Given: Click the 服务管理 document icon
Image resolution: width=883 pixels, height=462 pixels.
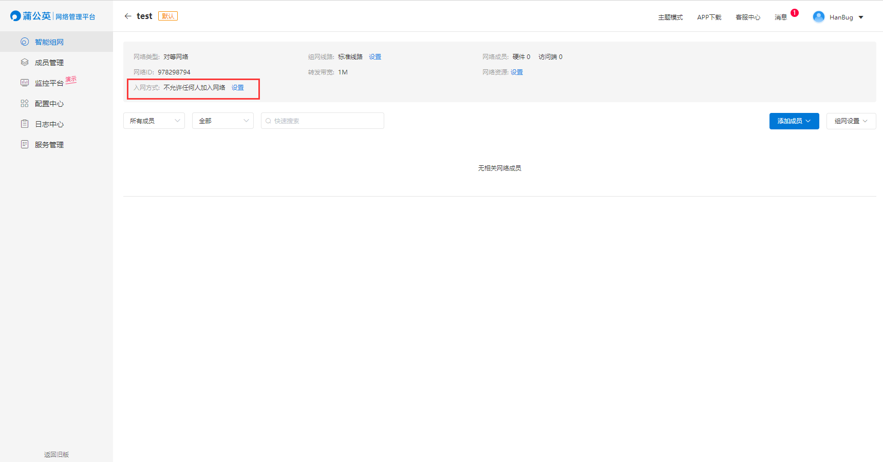Looking at the screenshot, I should click(x=25, y=145).
